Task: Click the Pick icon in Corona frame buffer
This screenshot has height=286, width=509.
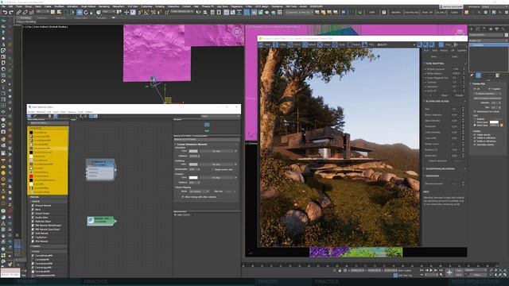Action: 364,44
